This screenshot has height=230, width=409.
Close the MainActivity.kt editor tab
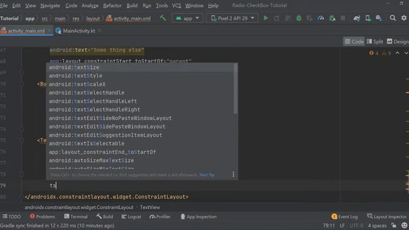coord(100,31)
